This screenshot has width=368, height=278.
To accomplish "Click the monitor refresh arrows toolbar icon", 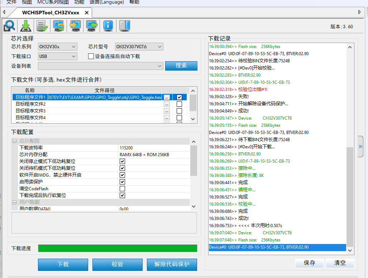I will pyautogui.click(x=58, y=26).
